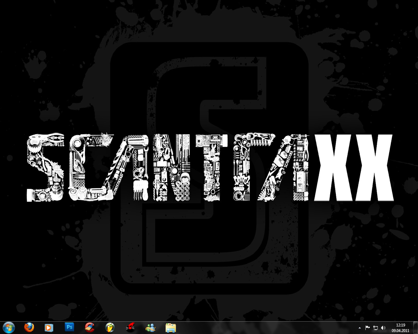Expand hidden system tray icons arrow
The height and width of the screenshot is (334, 418).
360,328
